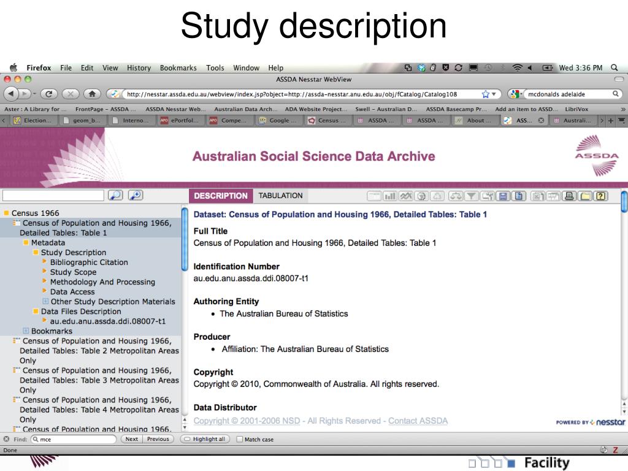Select the au.edu.anu.assda.ddi.08007-t1 data file item
Screen dimensions: 628x471
pyautogui.click(x=108, y=321)
